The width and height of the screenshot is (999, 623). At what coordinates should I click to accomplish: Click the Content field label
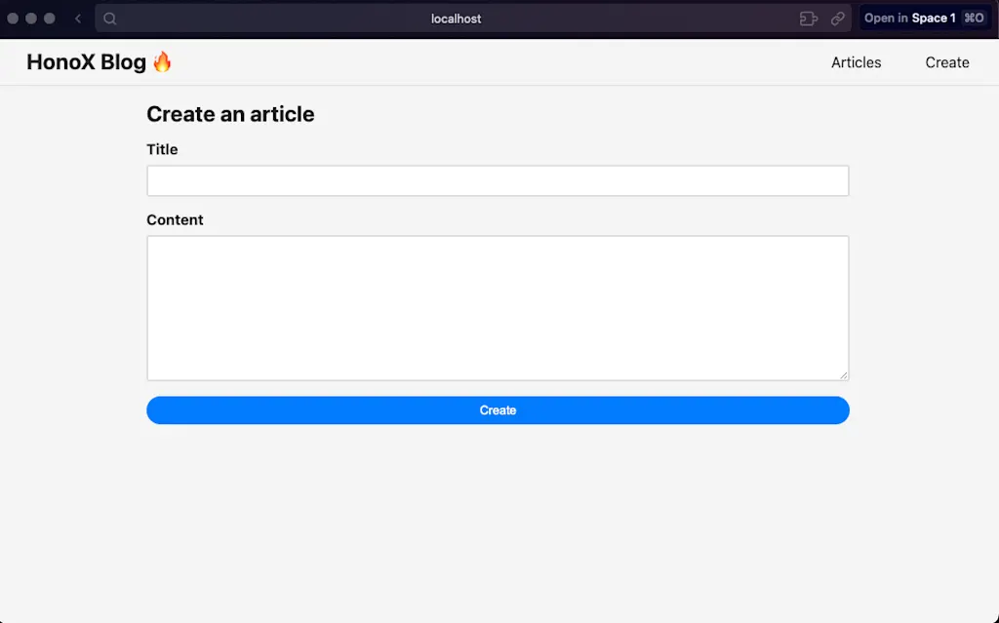pyautogui.click(x=175, y=219)
